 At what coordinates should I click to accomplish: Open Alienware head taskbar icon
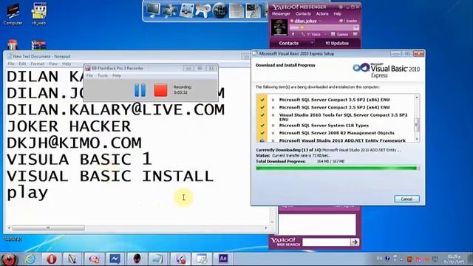pos(137,259)
